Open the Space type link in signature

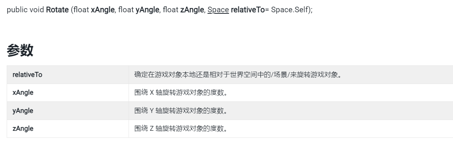218,10
